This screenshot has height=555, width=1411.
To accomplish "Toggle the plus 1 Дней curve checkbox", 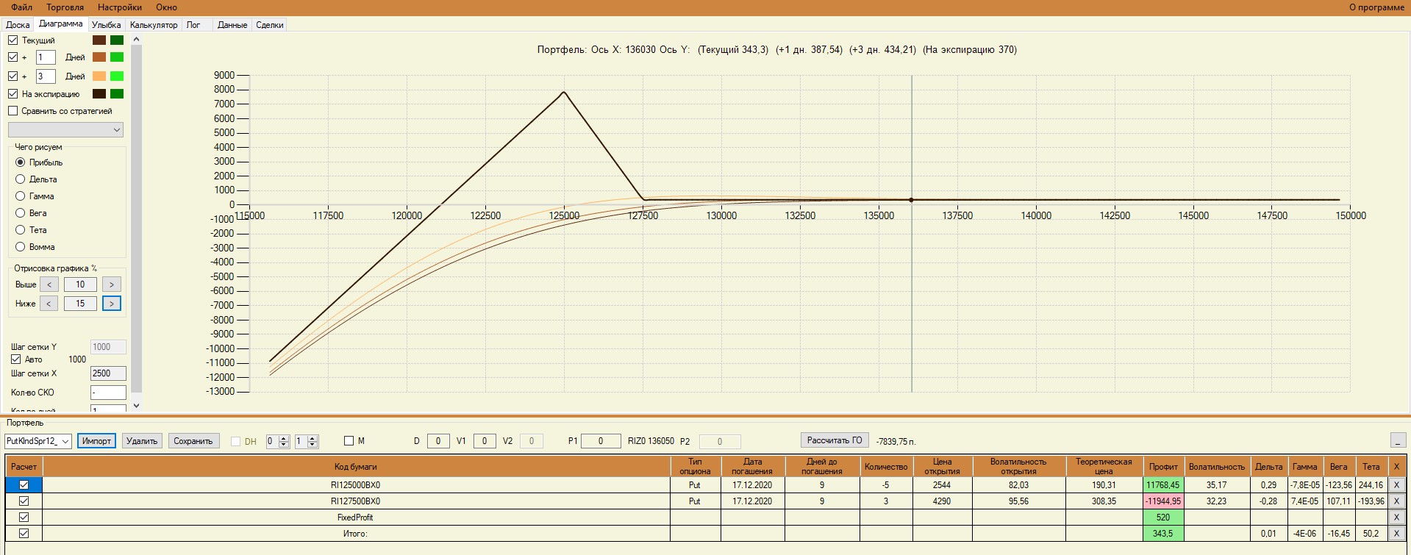I will click(13, 57).
